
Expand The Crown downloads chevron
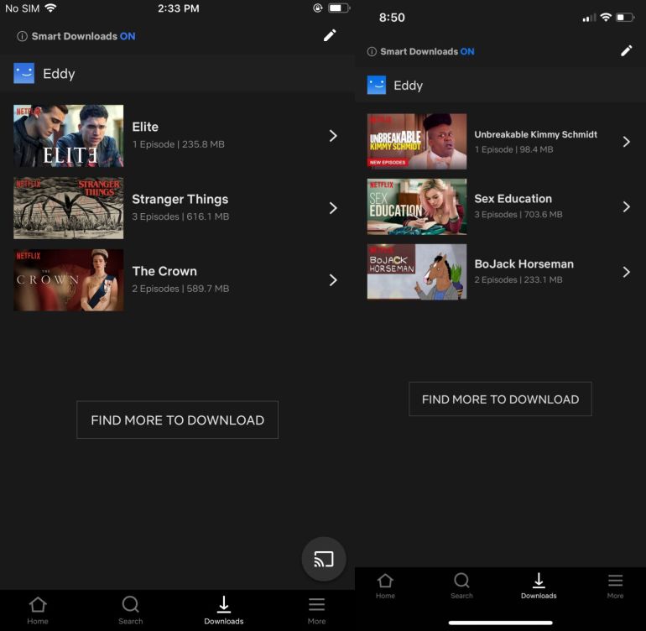pos(333,279)
